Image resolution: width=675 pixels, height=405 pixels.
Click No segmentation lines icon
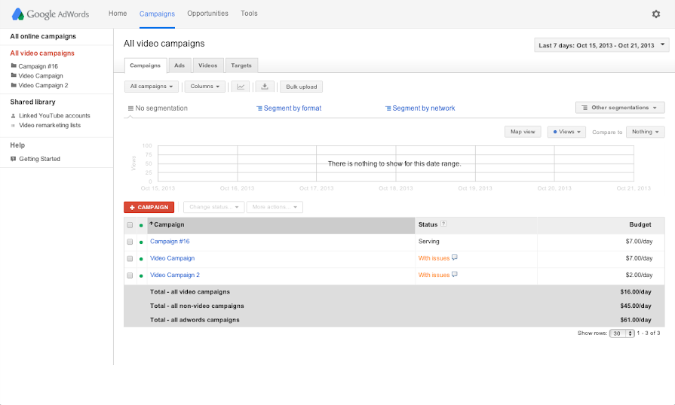point(130,108)
